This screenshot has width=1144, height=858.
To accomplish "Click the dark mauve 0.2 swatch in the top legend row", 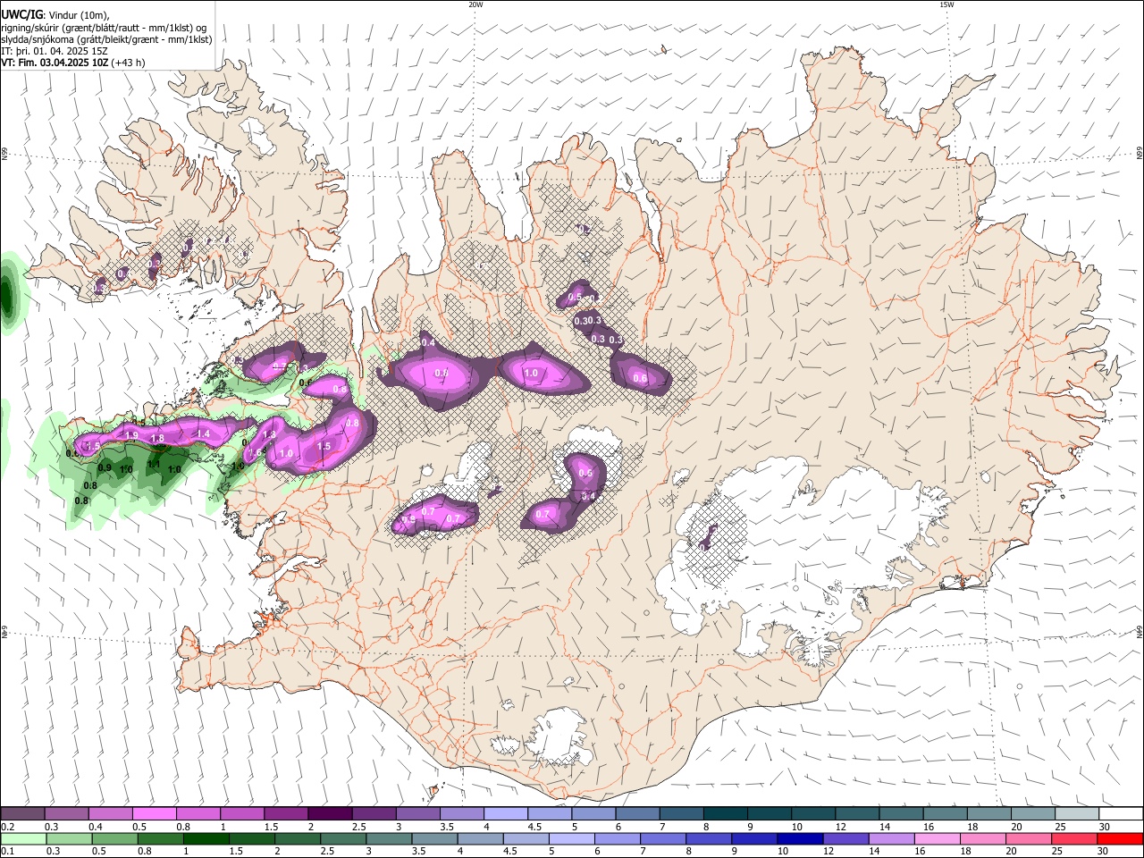I will click(x=22, y=813).
